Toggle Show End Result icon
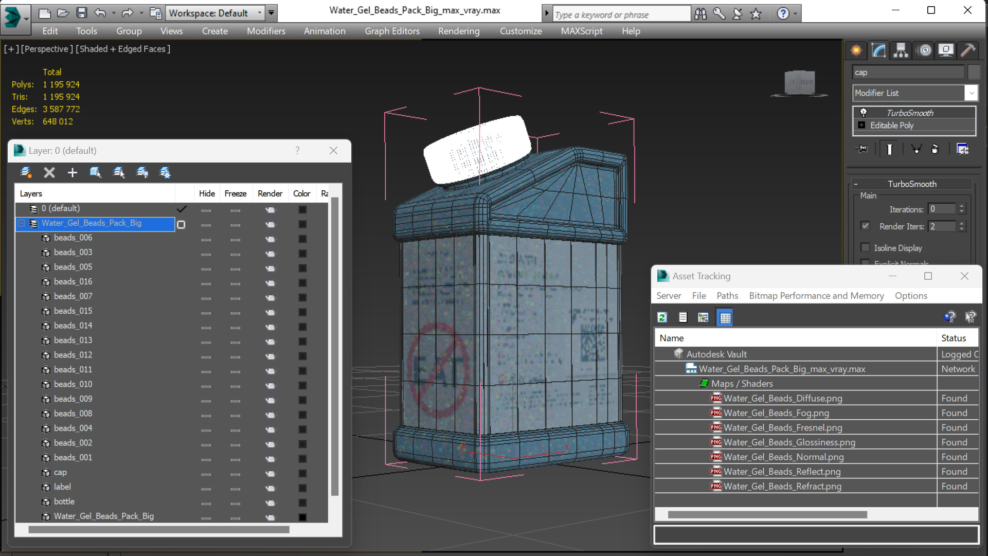Viewport: 988px width, 556px height. click(889, 149)
